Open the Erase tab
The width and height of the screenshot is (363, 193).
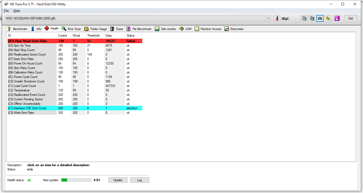pyautogui.click(x=116, y=29)
